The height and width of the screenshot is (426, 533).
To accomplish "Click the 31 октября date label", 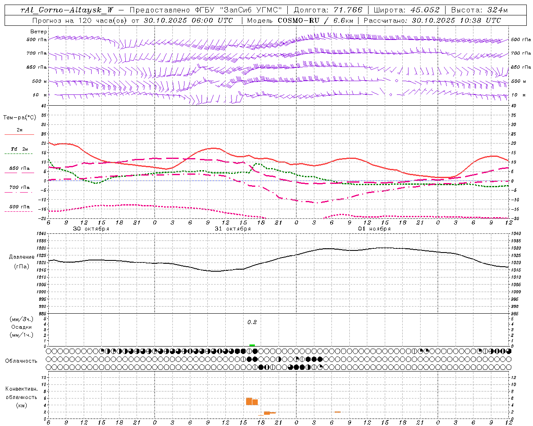I will 233,229.
